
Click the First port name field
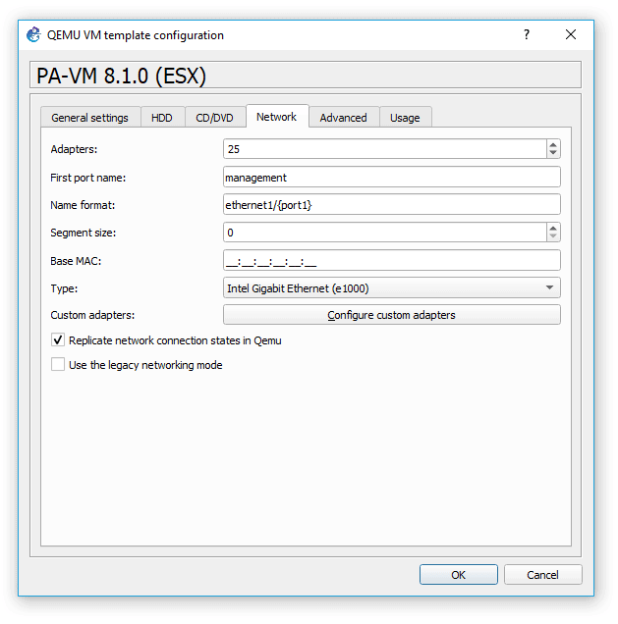392,178
